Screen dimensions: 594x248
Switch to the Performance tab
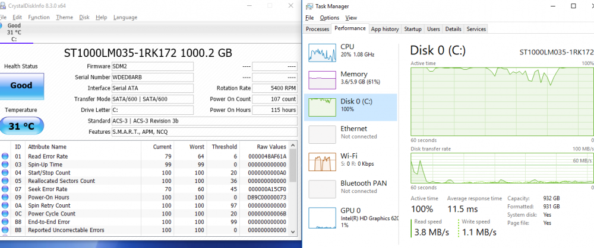tap(350, 28)
